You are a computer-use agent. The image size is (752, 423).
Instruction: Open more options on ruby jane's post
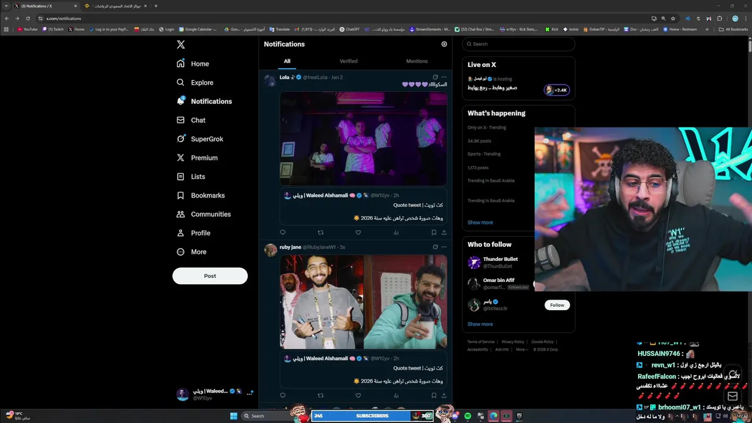(444, 247)
